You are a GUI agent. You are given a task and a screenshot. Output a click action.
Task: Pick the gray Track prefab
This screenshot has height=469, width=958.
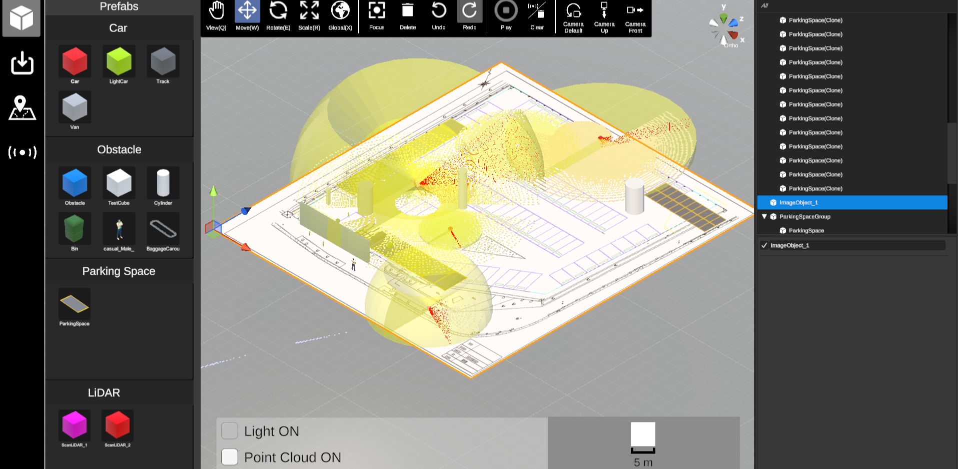[x=163, y=62]
